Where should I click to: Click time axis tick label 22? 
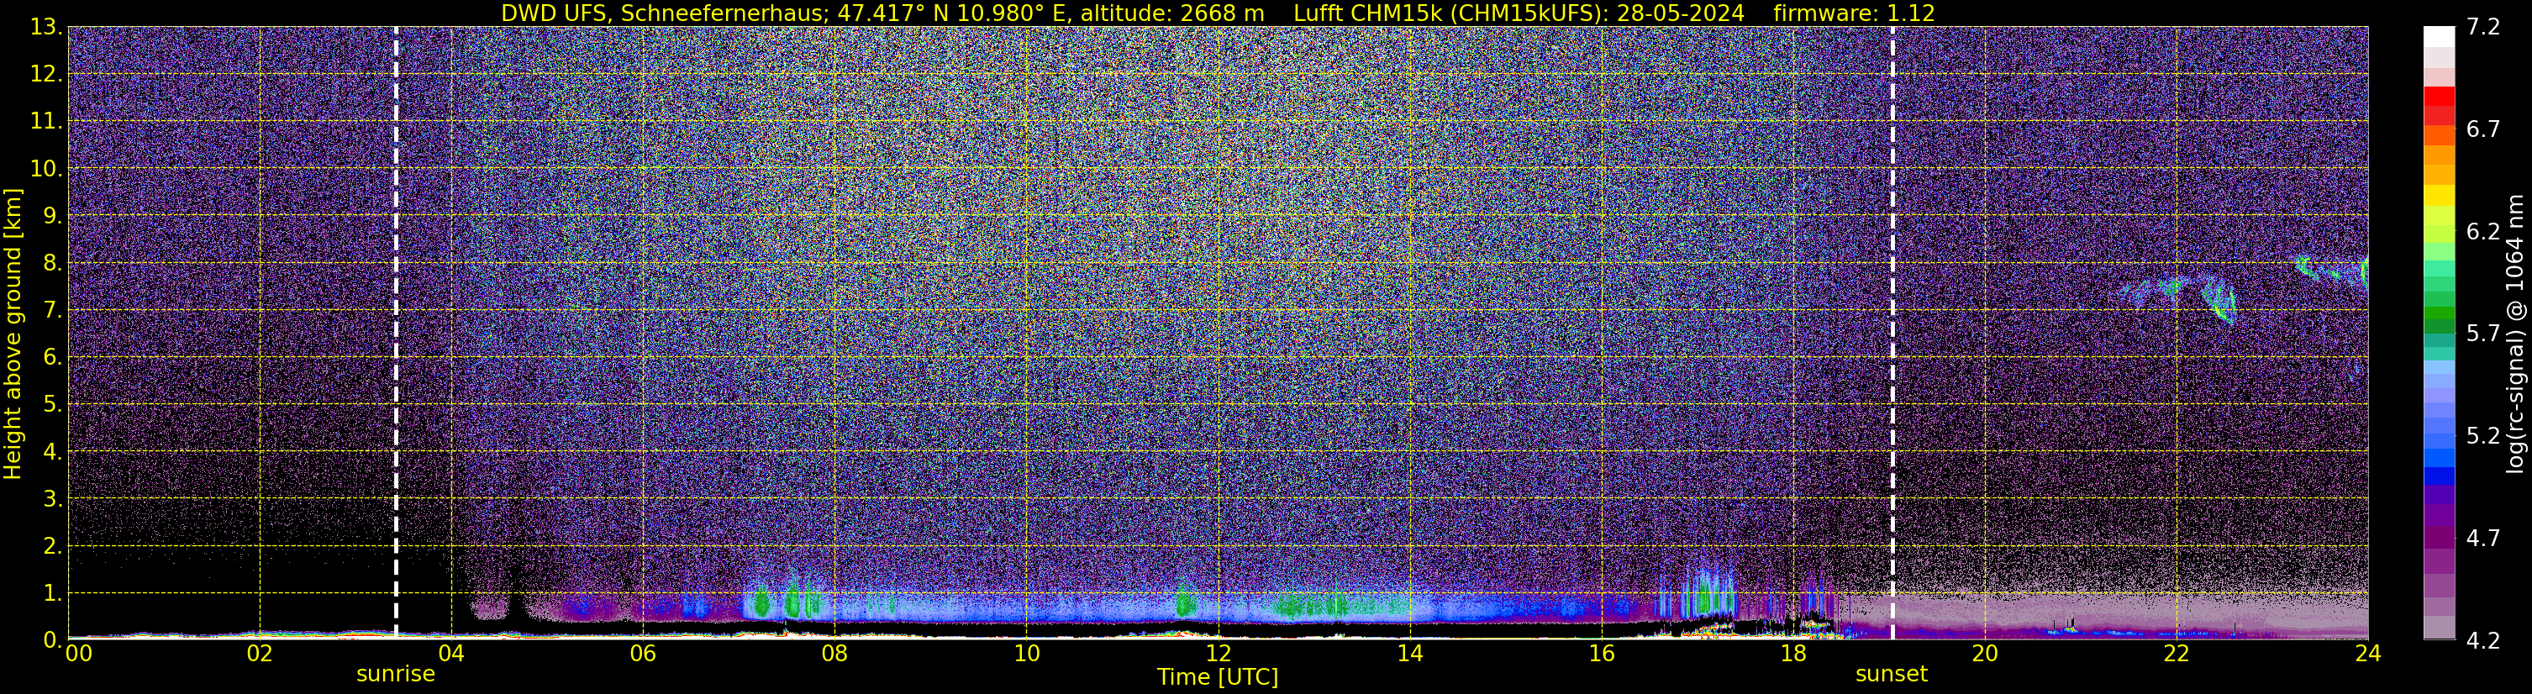click(2177, 654)
